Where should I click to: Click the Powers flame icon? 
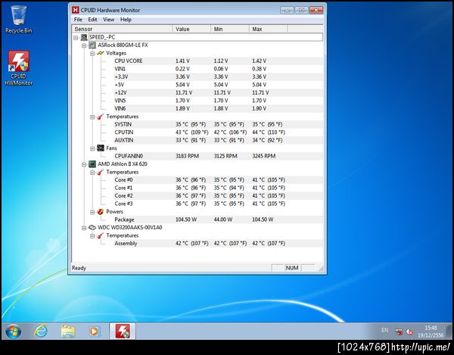click(101, 212)
